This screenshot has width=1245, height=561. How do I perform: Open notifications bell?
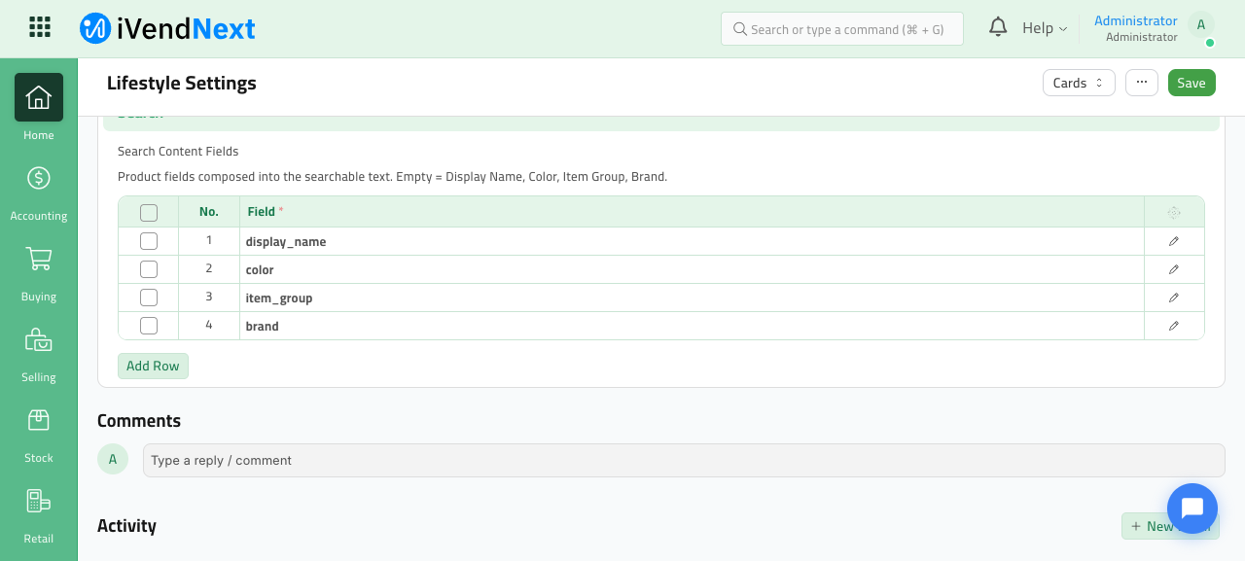998,27
